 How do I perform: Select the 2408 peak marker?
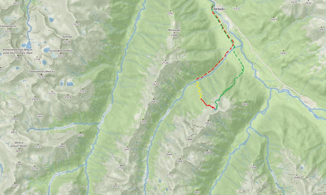174,35
